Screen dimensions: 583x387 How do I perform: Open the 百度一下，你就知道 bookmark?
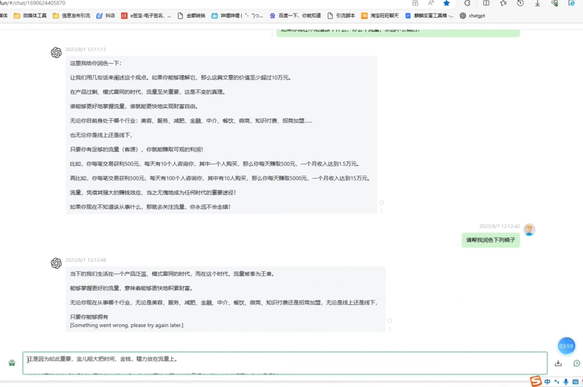(x=295, y=16)
